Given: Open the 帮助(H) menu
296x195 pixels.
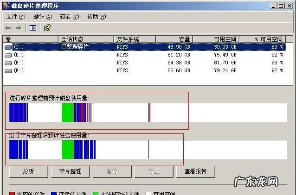Looking at the screenshot, I should (x=97, y=17).
